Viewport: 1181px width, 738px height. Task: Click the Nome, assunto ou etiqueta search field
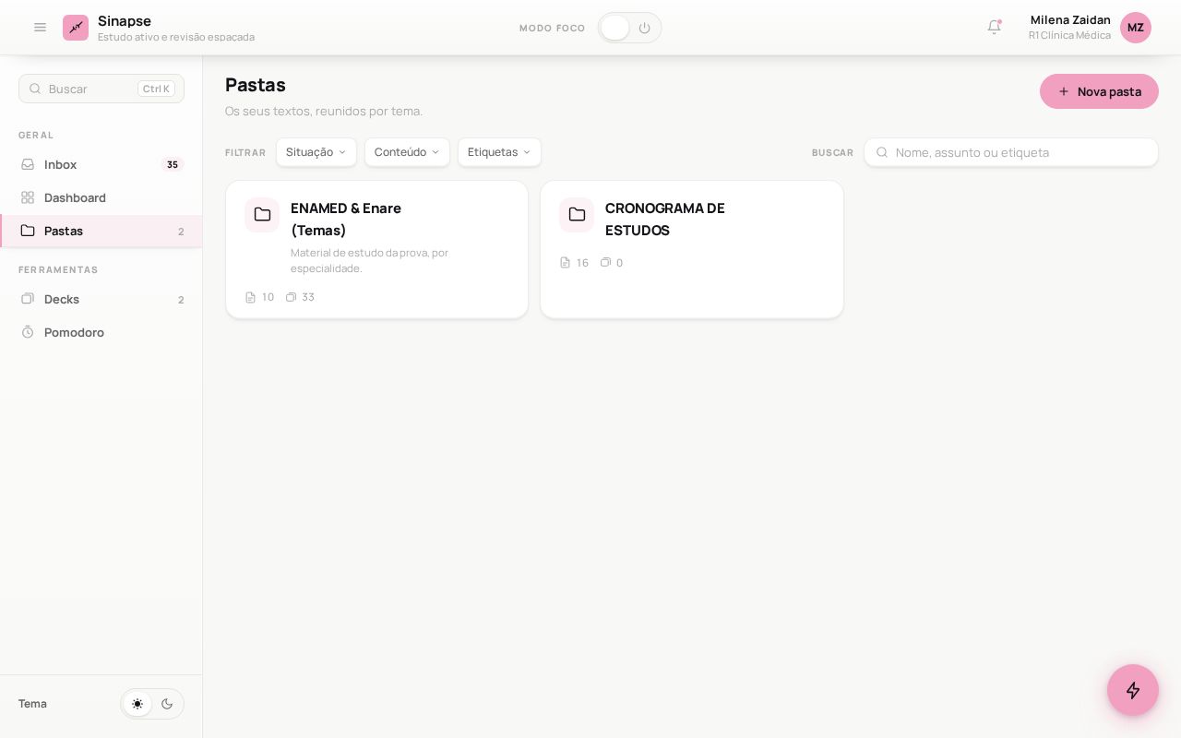point(1011,152)
